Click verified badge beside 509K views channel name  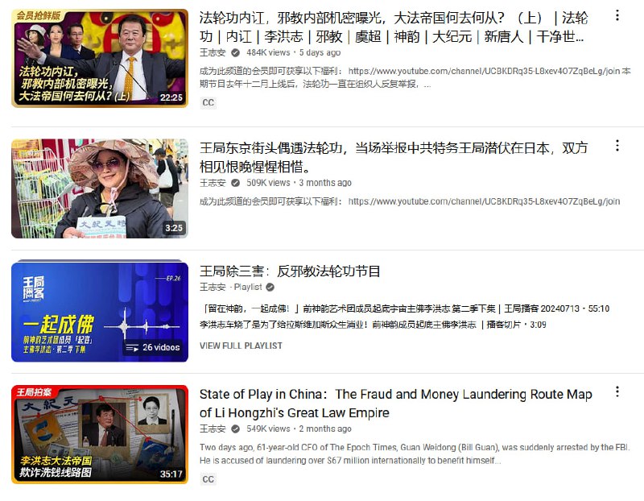tap(235, 183)
